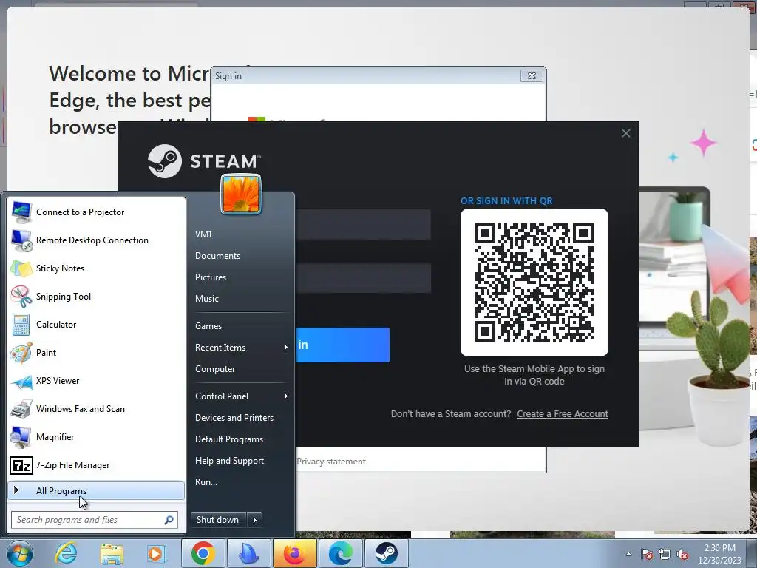Screen dimensions: 757x568
Task: Expand Recent Items submenu arrow
Action: pos(286,348)
